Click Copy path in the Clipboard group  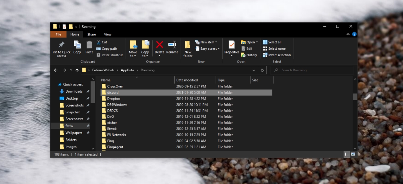pyautogui.click(x=107, y=49)
